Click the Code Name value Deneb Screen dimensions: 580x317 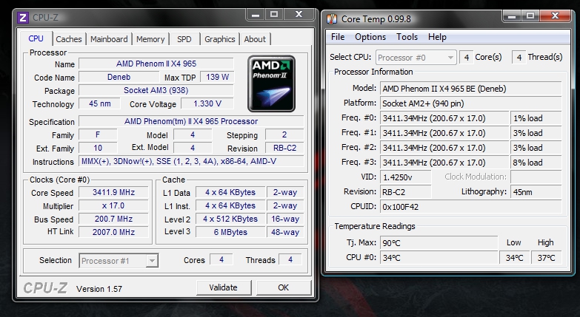tap(119, 77)
